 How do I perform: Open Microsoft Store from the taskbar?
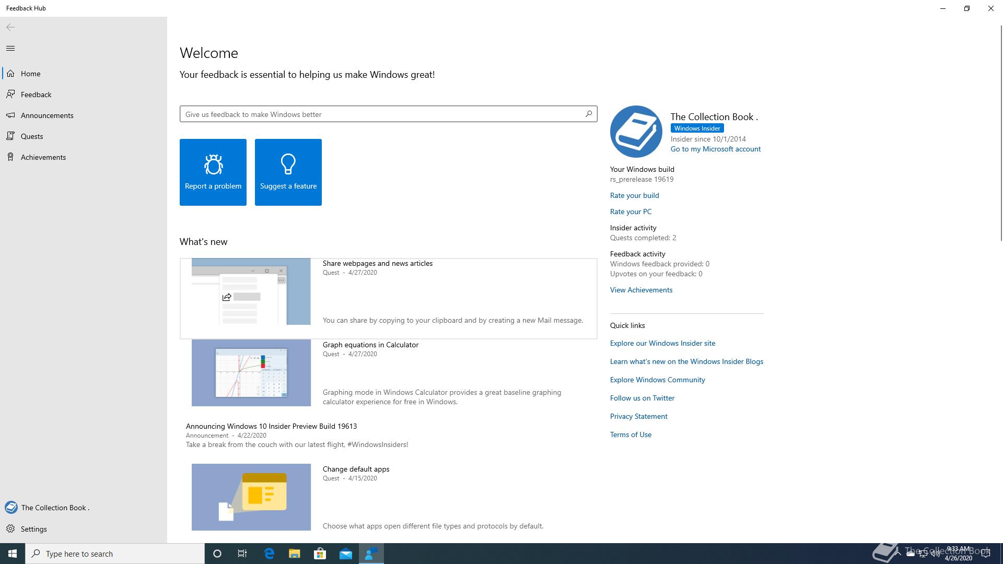coord(320,554)
